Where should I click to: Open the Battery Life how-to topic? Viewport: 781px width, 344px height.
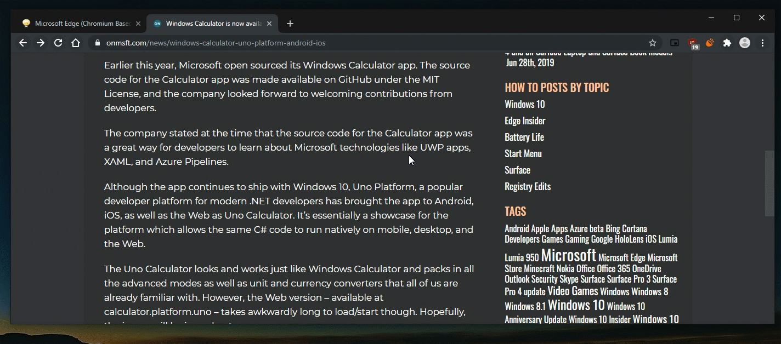click(524, 137)
